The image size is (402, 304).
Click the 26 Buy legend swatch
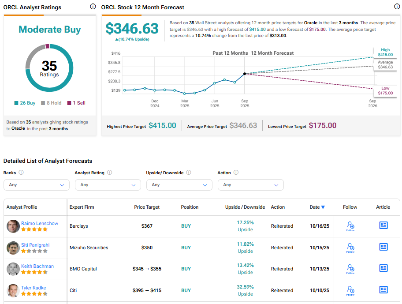[16, 103]
